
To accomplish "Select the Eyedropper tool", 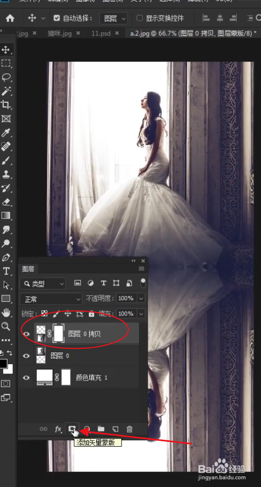I will (x=5, y=132).
